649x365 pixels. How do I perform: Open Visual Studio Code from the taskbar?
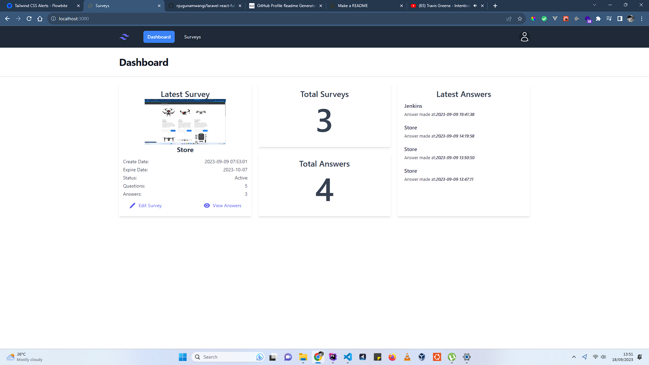pos(348,357)
